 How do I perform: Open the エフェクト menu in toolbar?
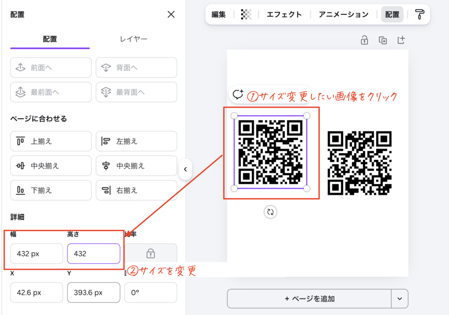(285, 14)
